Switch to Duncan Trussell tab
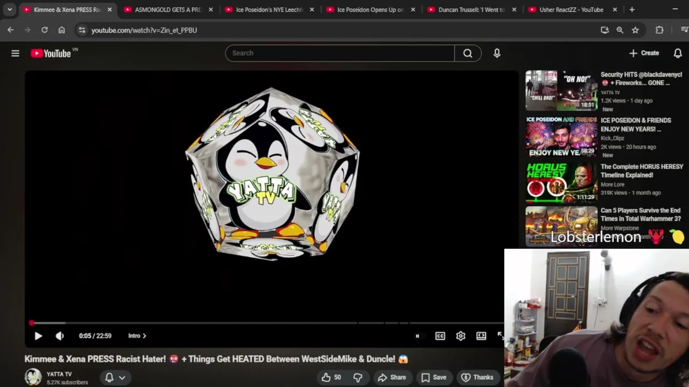The height and width of the screenshot is (387, 689). click(472, 10)
